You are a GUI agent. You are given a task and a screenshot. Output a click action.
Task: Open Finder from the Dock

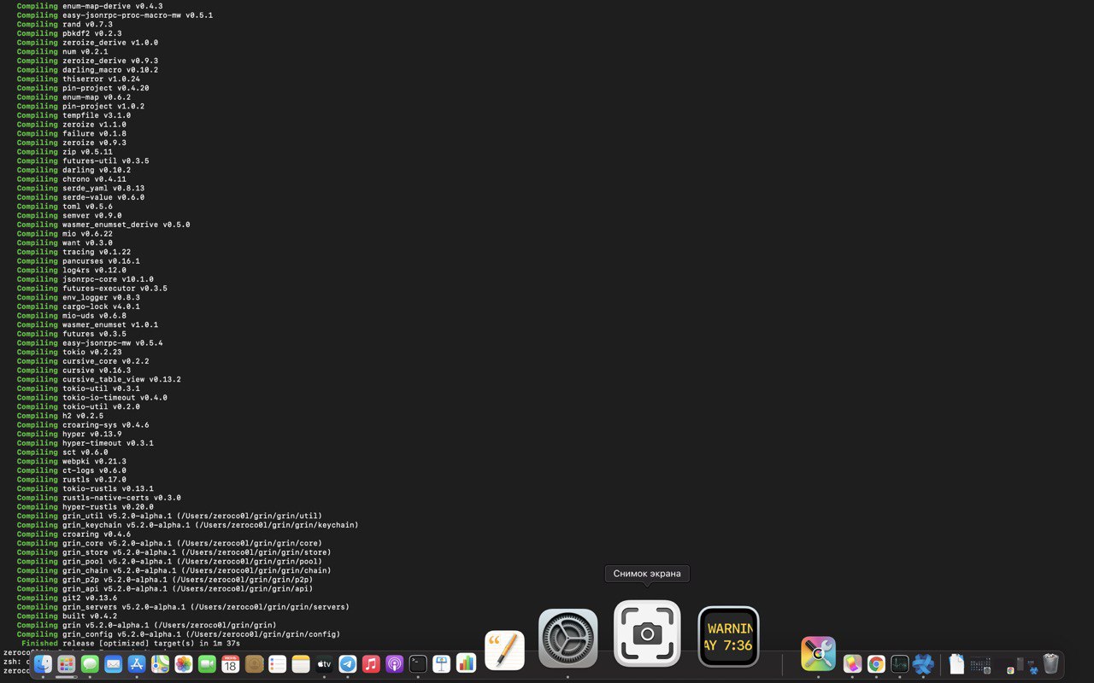click(x=43, y=663)
